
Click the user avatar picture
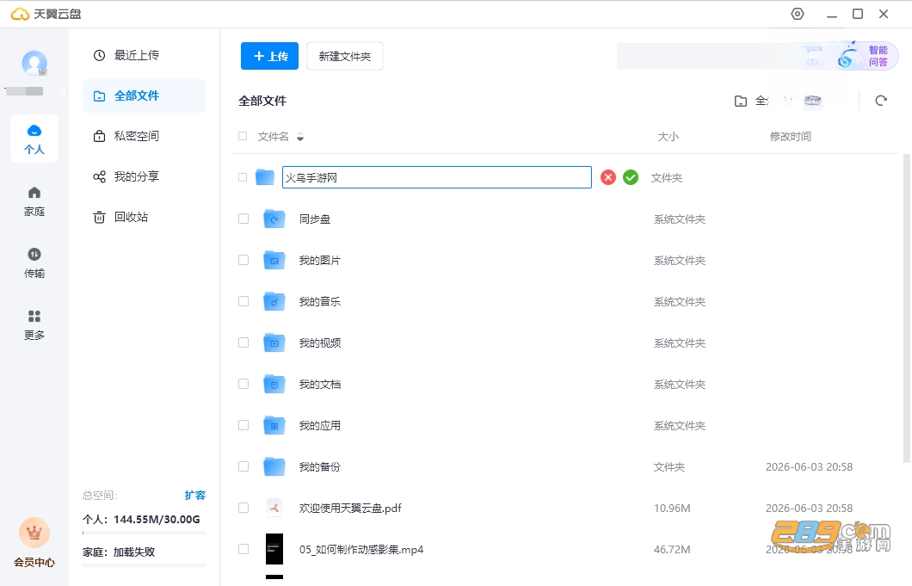pos(34,63)
